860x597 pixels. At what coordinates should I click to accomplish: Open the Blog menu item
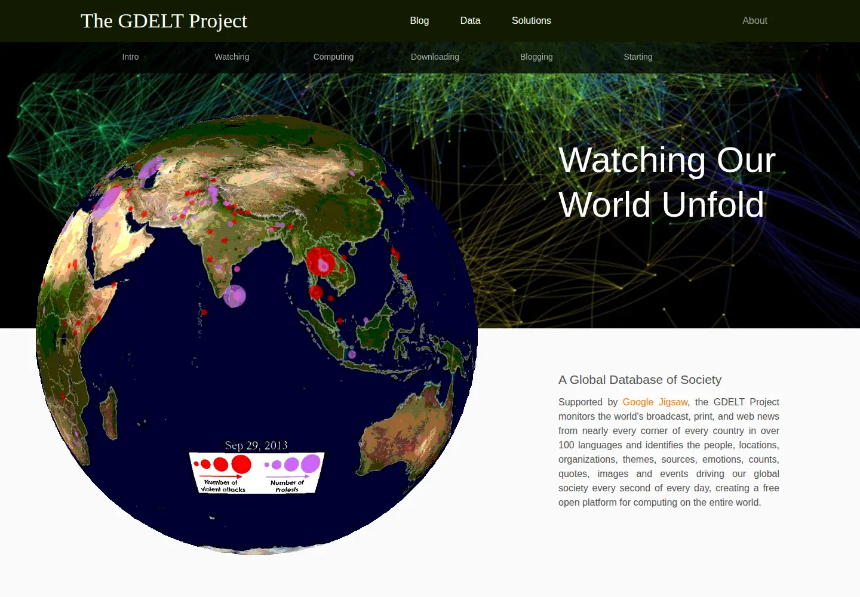tap(419, 20)
